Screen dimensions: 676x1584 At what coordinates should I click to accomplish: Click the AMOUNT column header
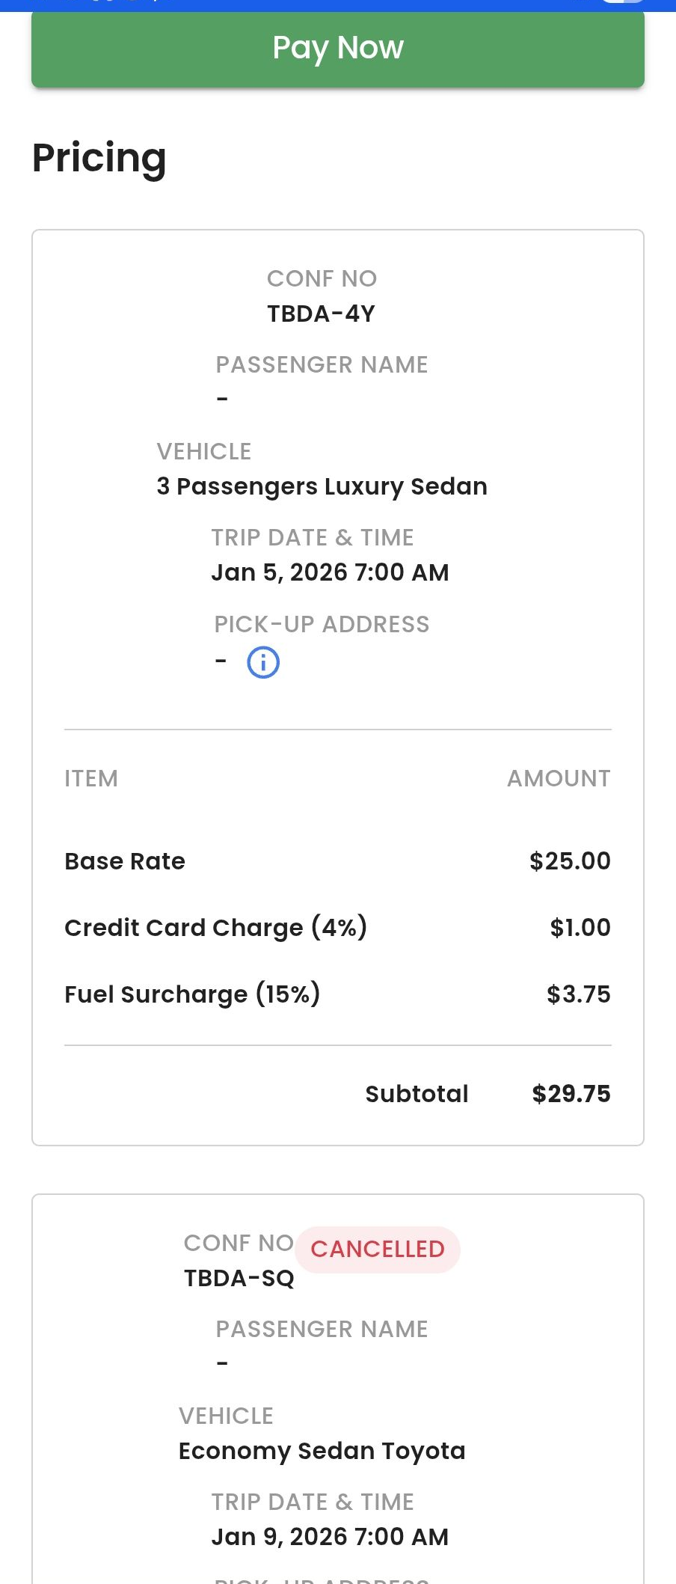559,778
